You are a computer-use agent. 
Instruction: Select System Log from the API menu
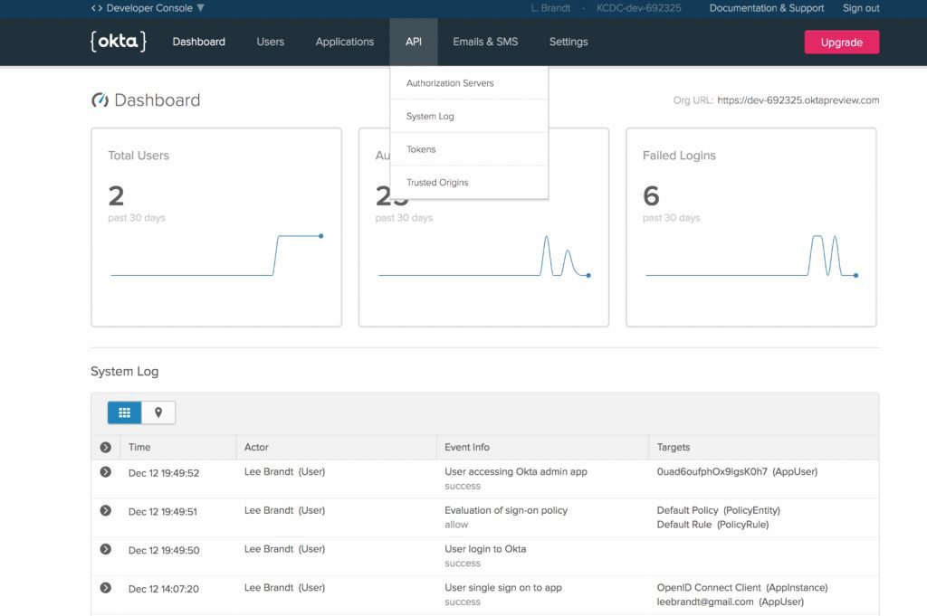point(469,117)
